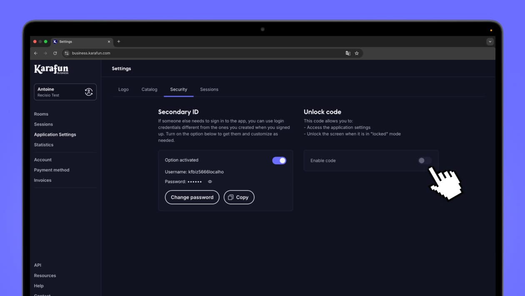Viewport: 525px width, 296px height.
Task: Click the browser address bar URL
Action: click(x=91, y=53)
